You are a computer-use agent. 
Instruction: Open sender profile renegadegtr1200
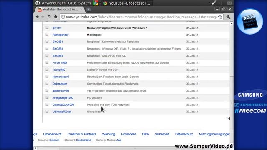pyautogui.click(x=63, y=98)
